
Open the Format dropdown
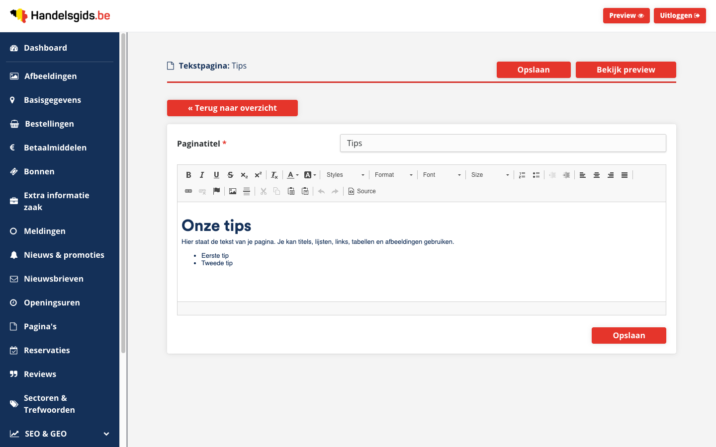(393, 175)
